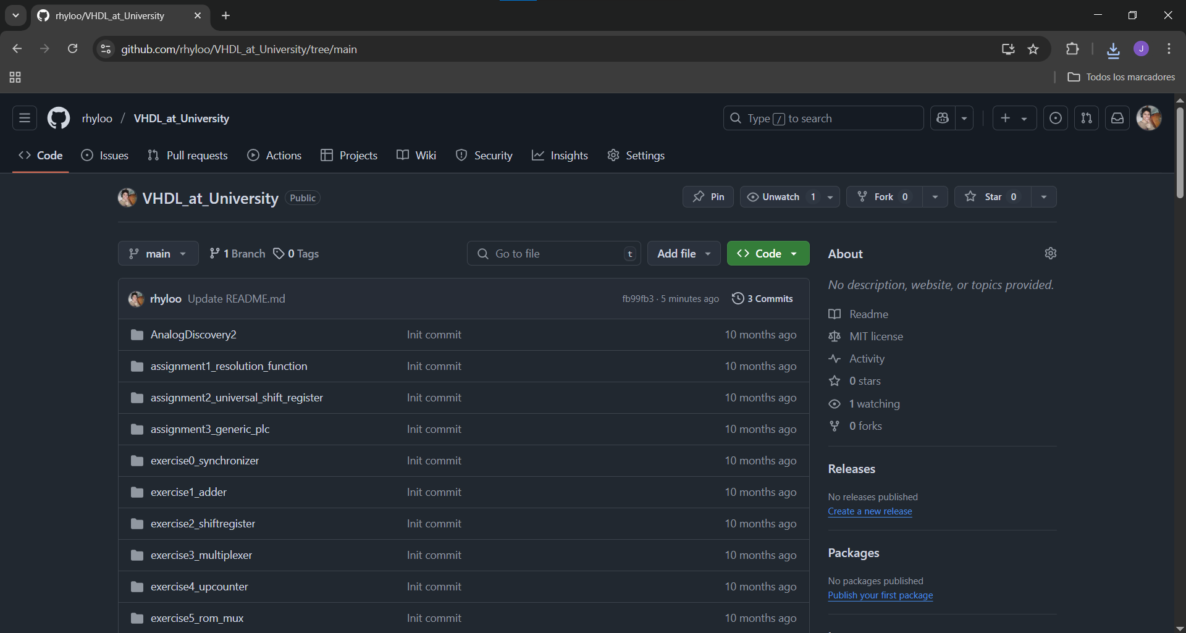Open the green Code dropdown

[768, 254]
